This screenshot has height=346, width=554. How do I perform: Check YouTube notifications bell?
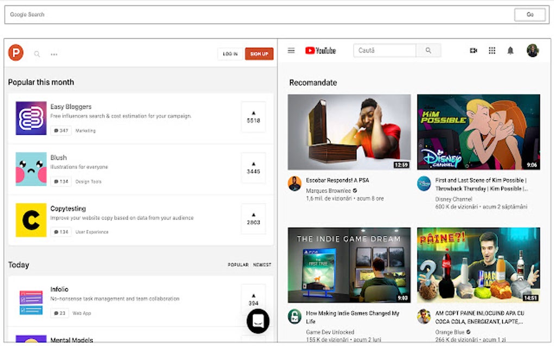(x=511, y=50)
